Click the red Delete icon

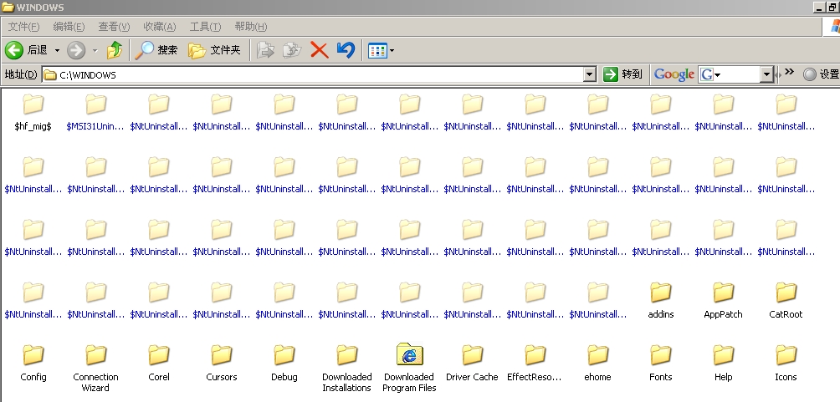320,50
